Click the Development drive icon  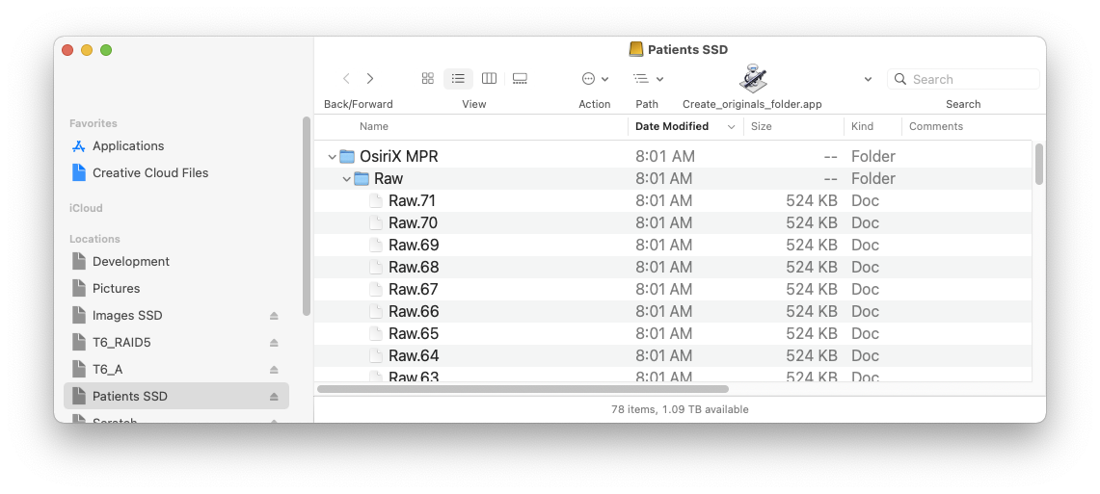click(79, 261)
